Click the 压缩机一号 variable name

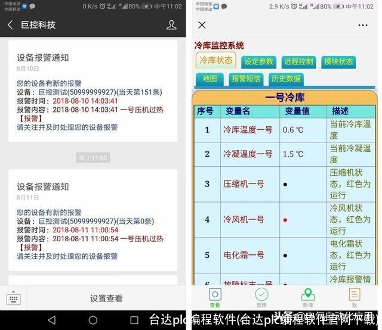pos(244,184)
